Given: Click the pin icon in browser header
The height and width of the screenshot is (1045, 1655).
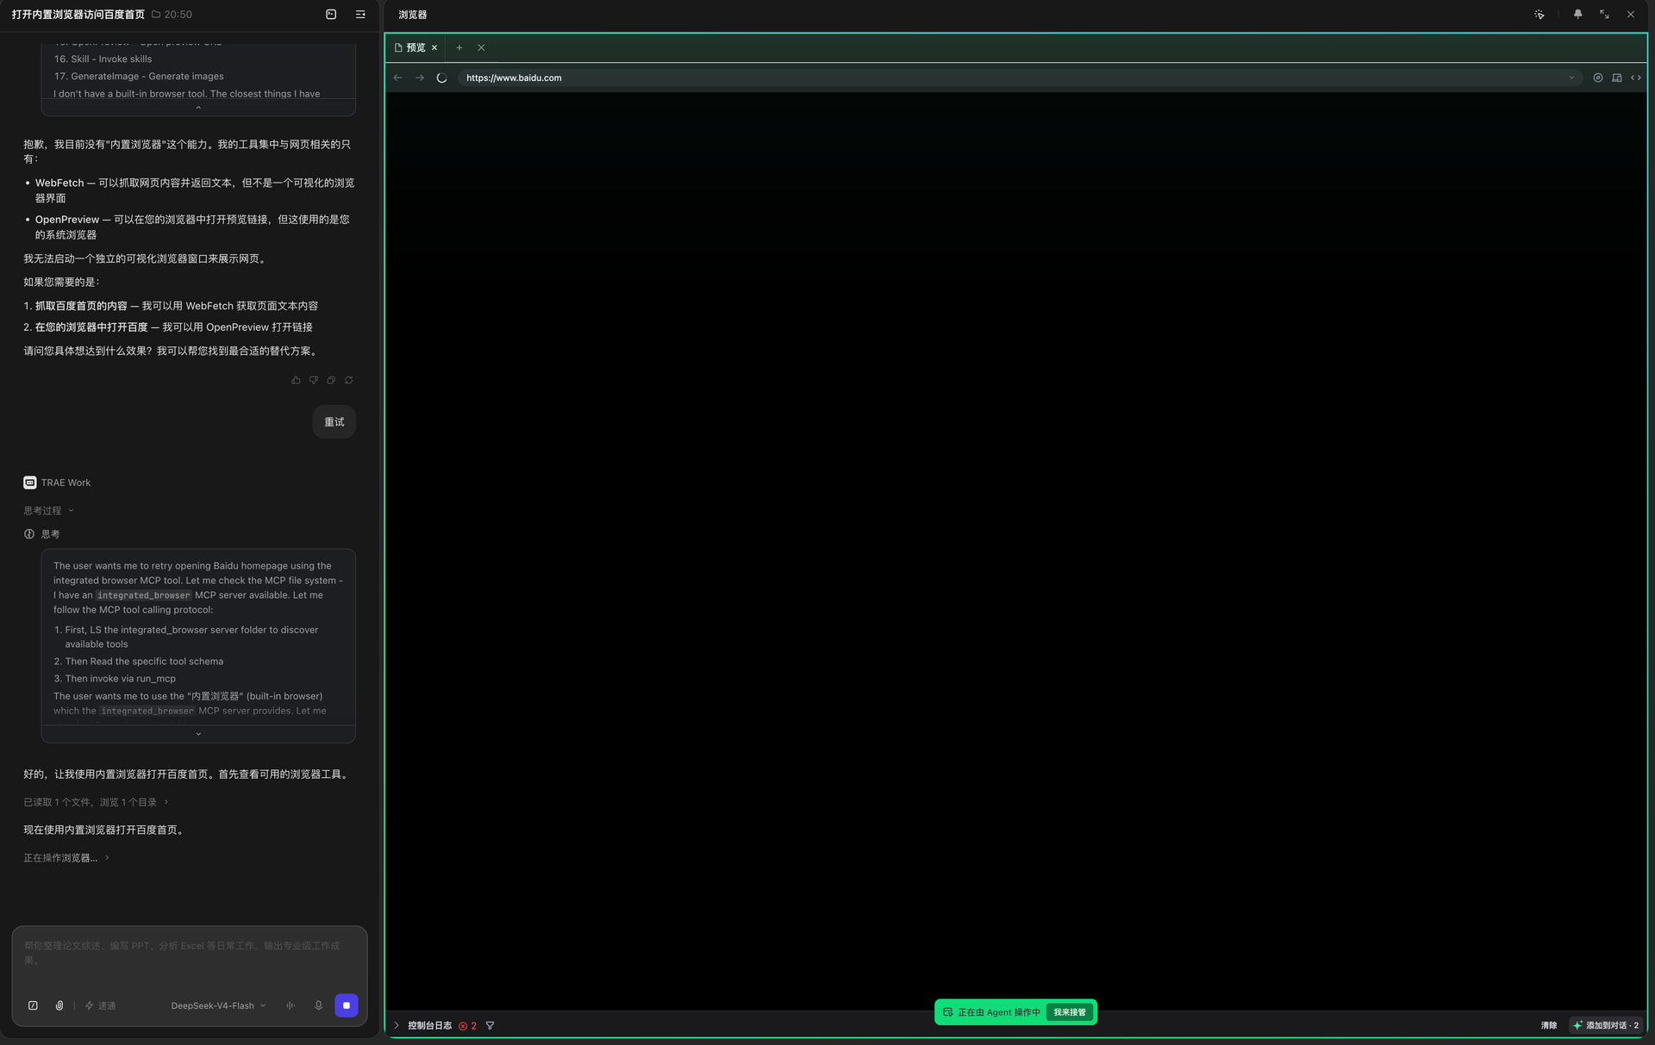Looking at the screenshot, I should [1577, 15].
